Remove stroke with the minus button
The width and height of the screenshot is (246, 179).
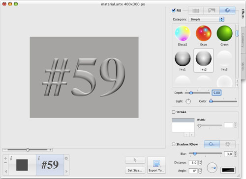[186, 135]
